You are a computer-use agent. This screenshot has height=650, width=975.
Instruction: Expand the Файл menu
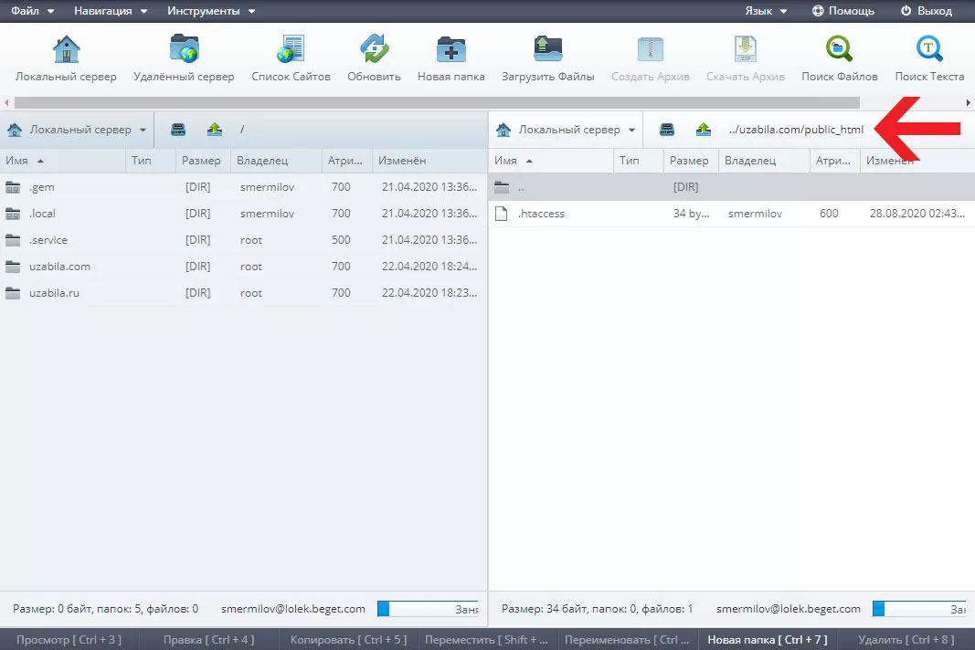pos(32,11)
